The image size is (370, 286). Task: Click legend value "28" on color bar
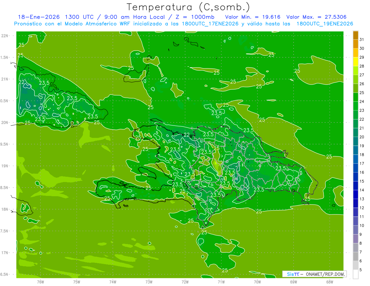(x=362, y=66)
